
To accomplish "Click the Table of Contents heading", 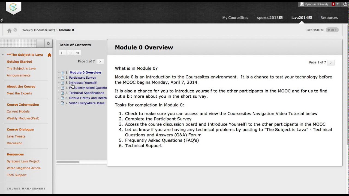I will (x=75, y=45).
